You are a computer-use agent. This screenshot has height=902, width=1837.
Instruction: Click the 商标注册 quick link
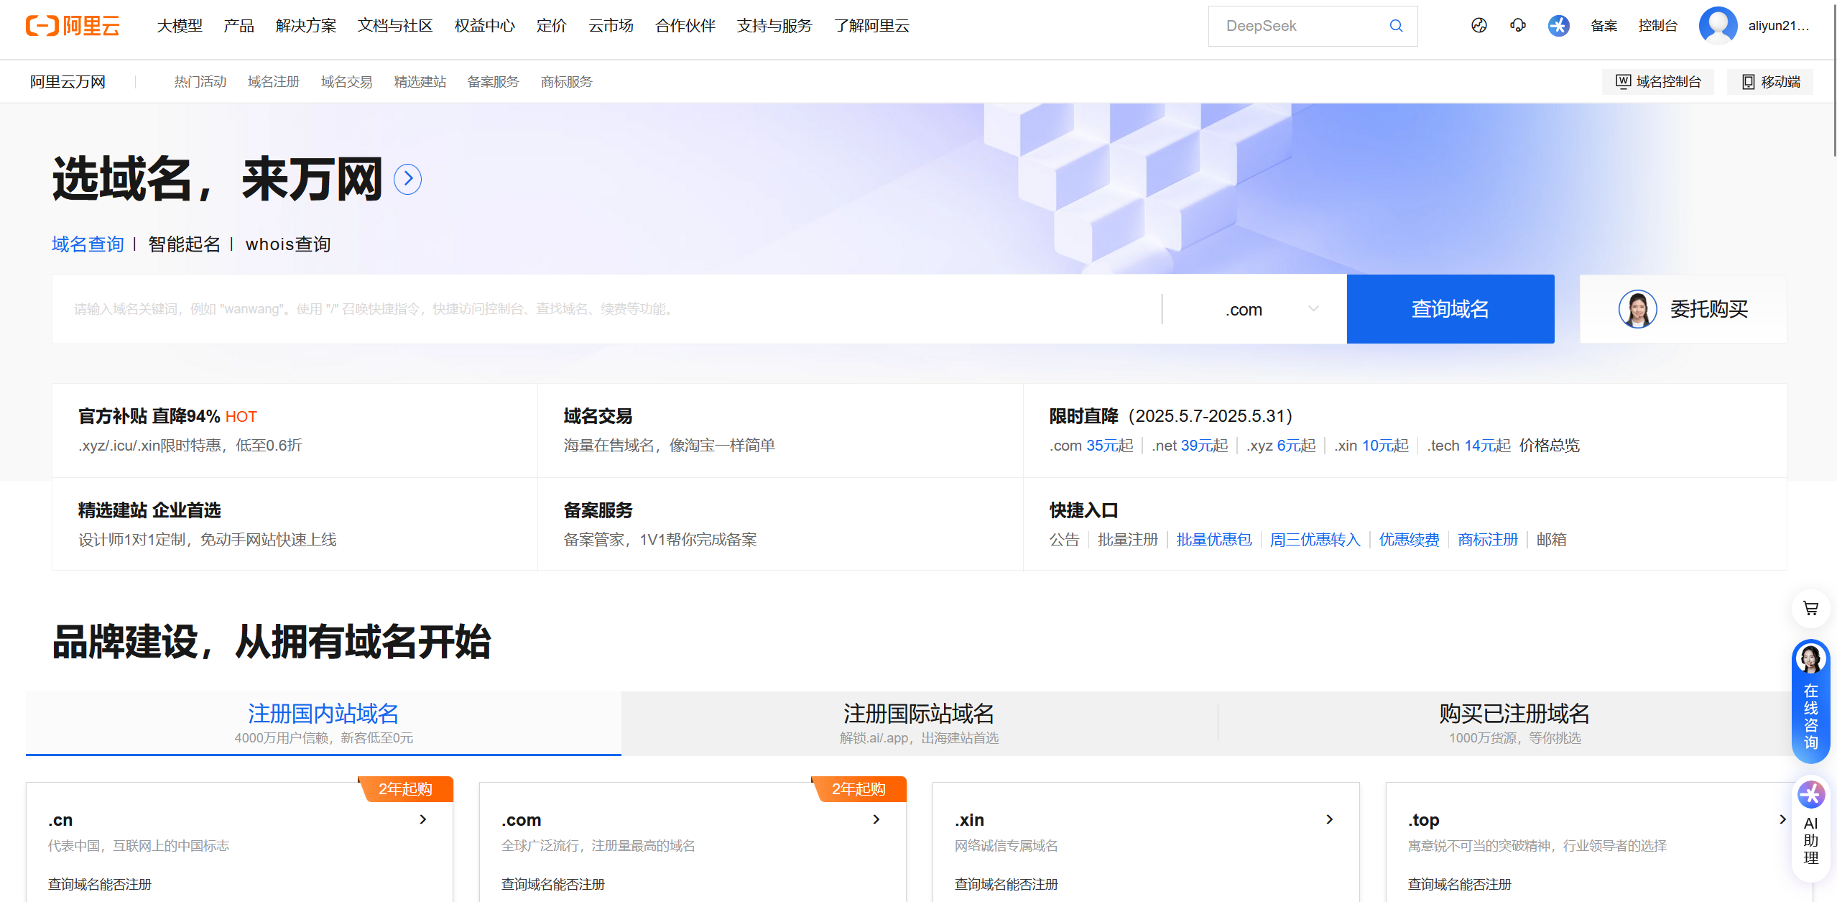(1488, 540)
